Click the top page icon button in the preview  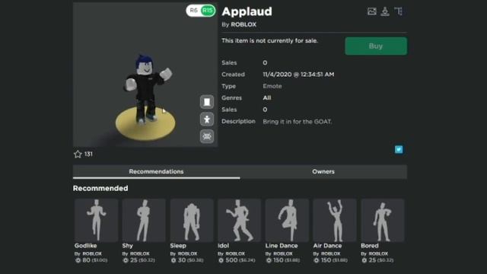(x=207, y=102)
